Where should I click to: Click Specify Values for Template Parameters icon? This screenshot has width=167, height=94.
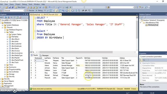90,10
